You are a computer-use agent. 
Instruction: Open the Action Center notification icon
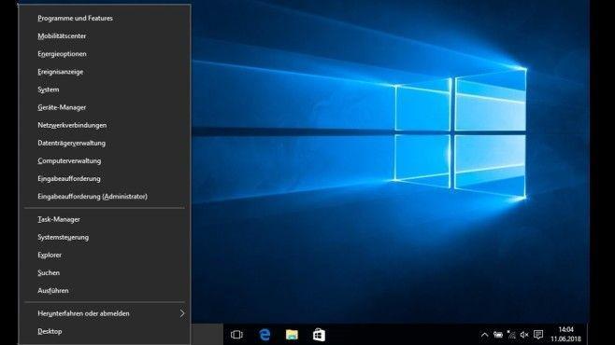tap(538, 335)
